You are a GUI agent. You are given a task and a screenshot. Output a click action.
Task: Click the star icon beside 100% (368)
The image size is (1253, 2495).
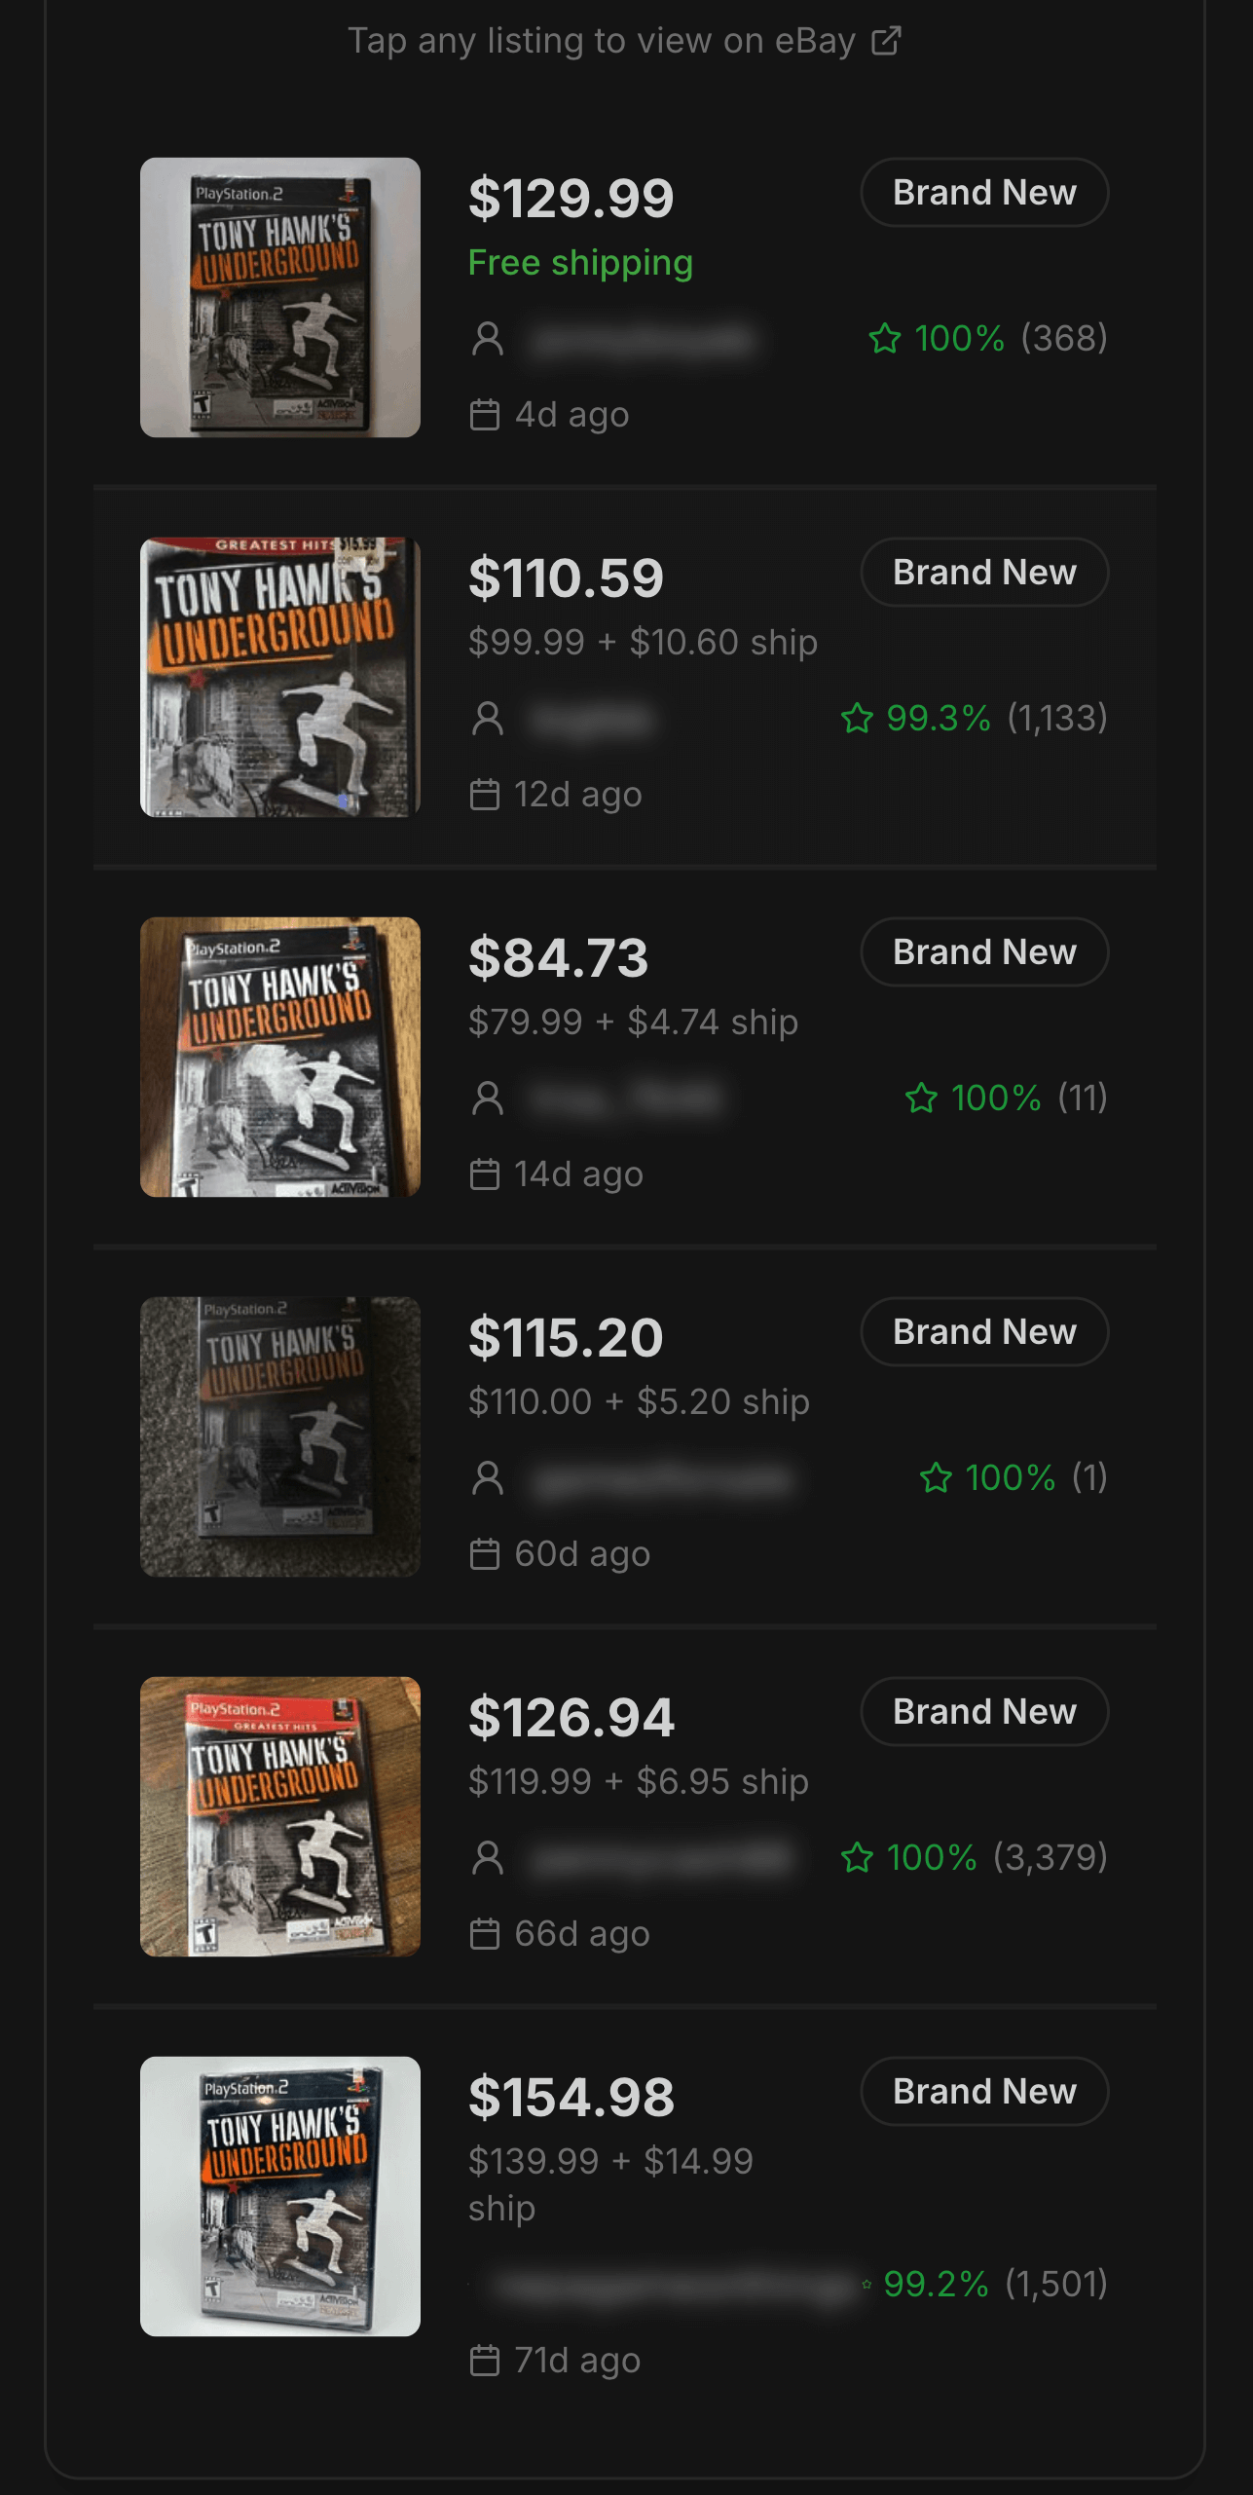[x=884, y=339]
